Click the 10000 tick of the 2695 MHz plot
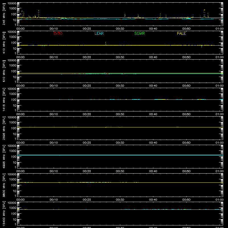228x228 pixels. [x=12, y=117]
